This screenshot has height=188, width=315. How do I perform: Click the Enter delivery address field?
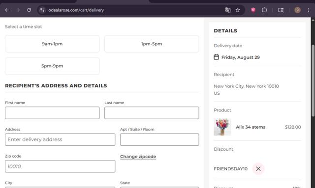click(x=60, y=139)
